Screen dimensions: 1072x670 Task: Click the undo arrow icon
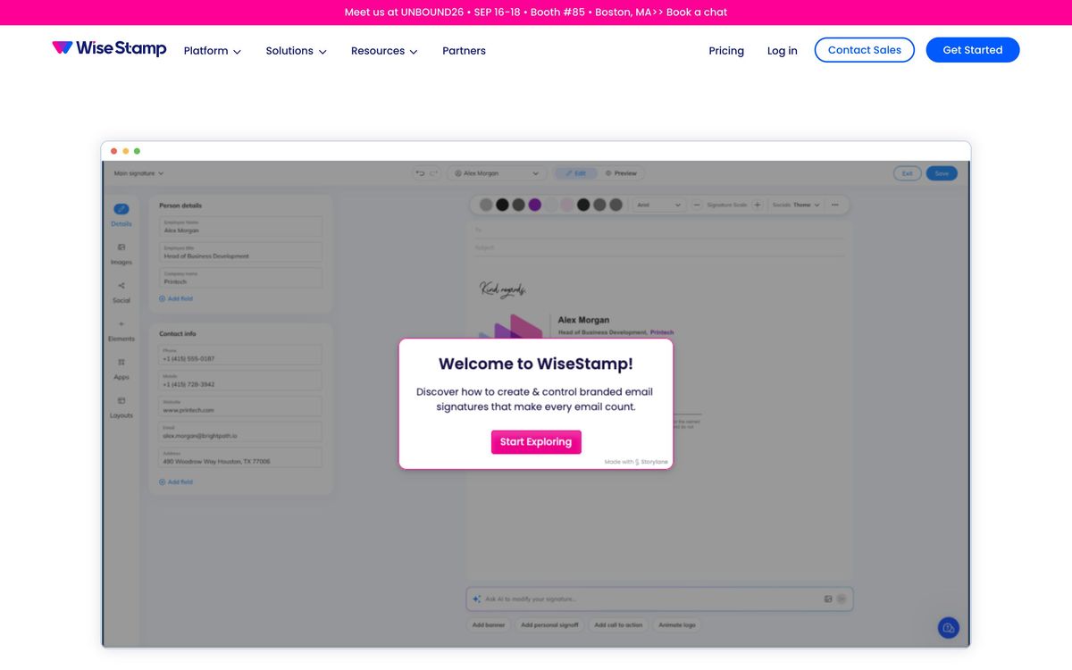tap(420, 173)
